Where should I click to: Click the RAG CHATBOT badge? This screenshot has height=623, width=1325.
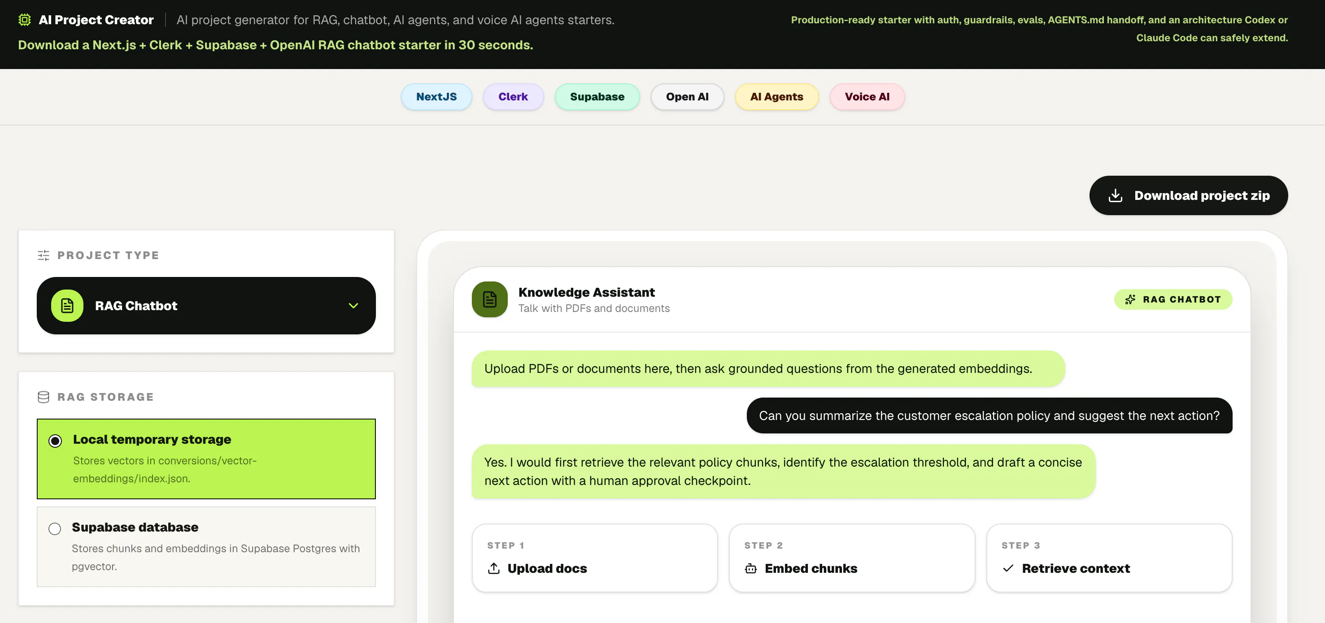pos(1173,300)
